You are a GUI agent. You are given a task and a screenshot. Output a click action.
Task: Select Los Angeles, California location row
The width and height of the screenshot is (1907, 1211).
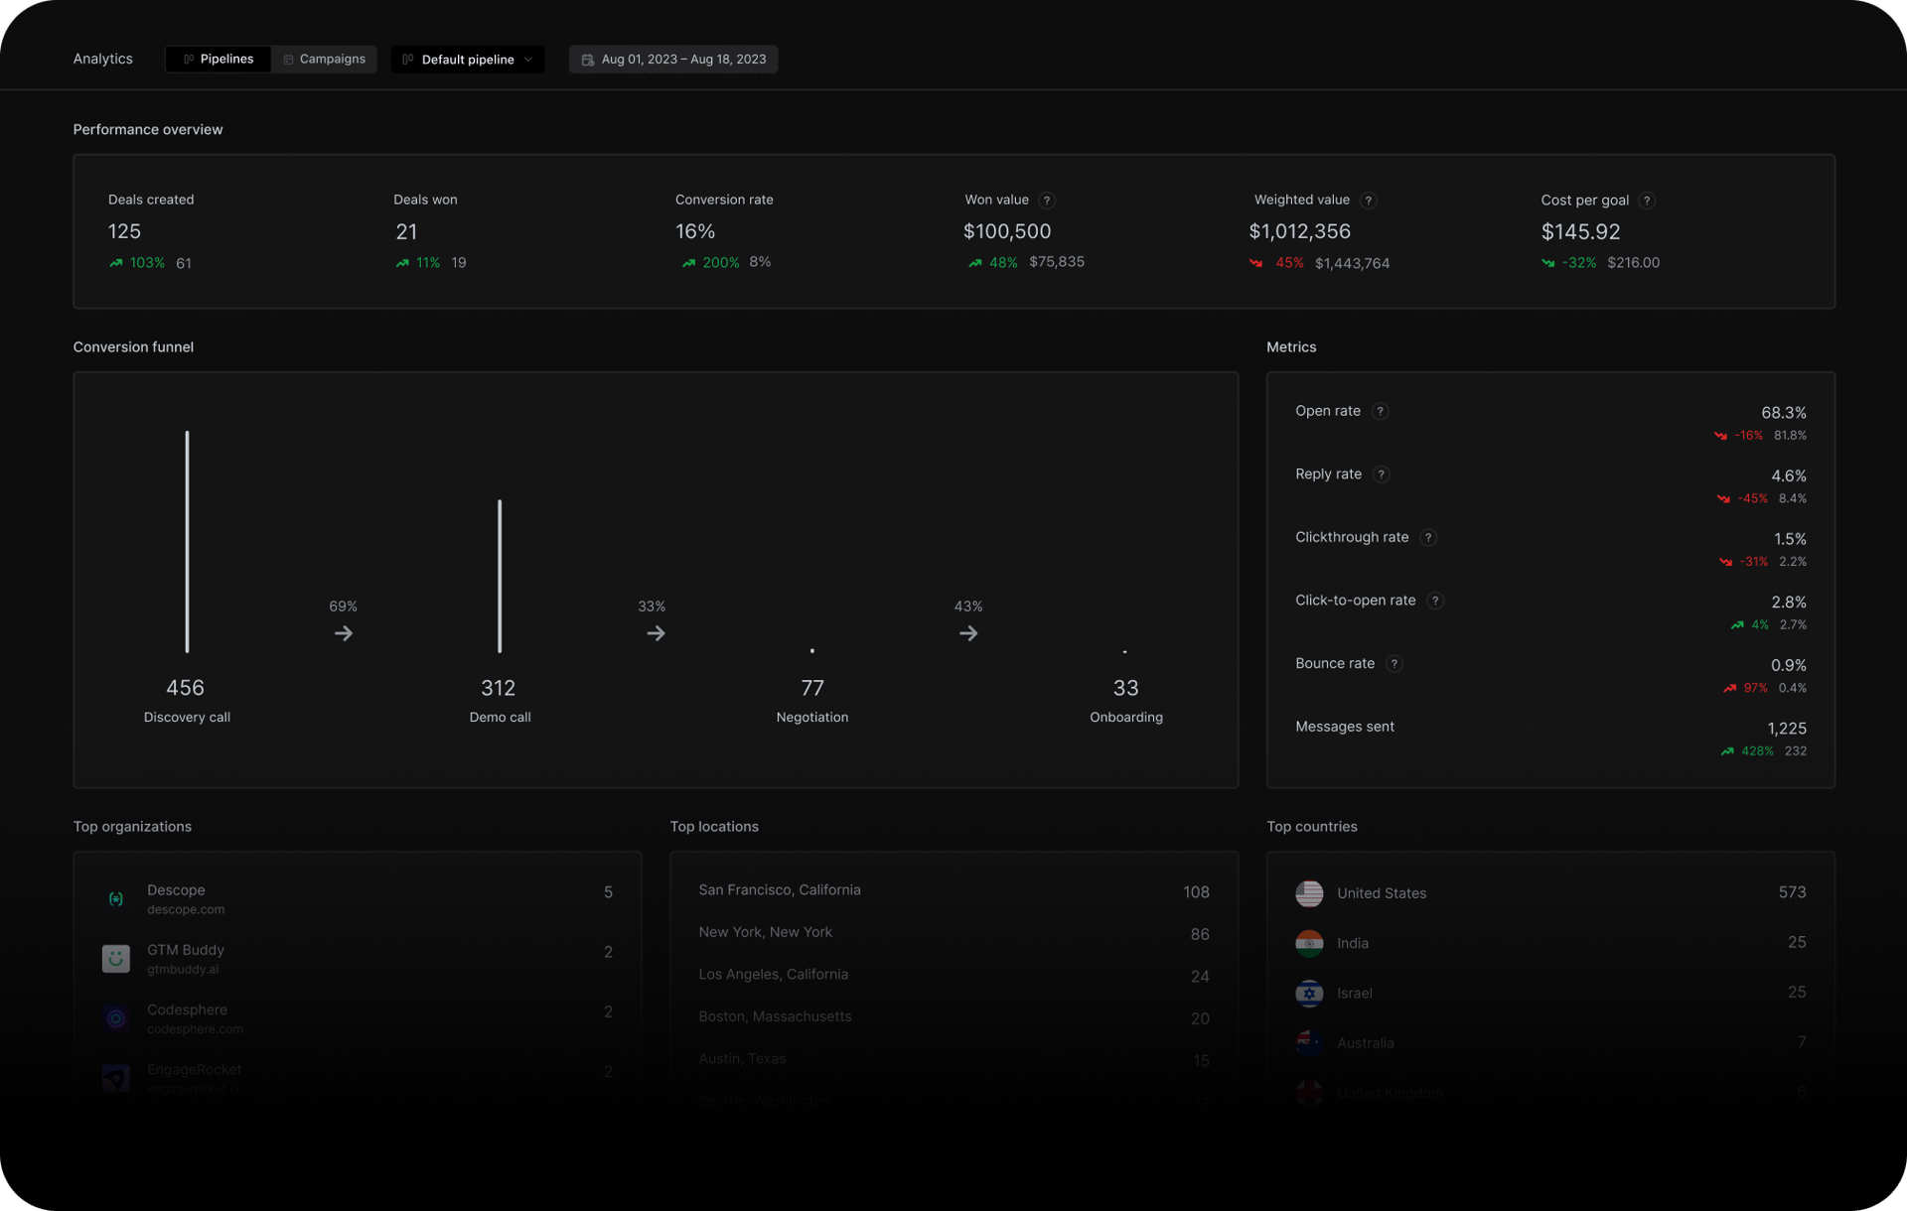(953, 976)
